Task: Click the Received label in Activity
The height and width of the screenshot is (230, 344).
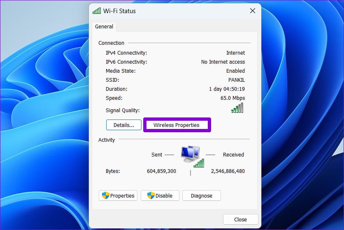Action: pos(233,155)
